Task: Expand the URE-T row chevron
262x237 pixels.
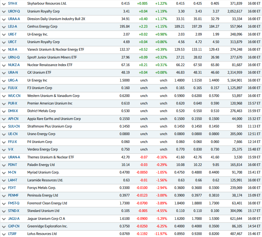Action: [x=4, y=35]
